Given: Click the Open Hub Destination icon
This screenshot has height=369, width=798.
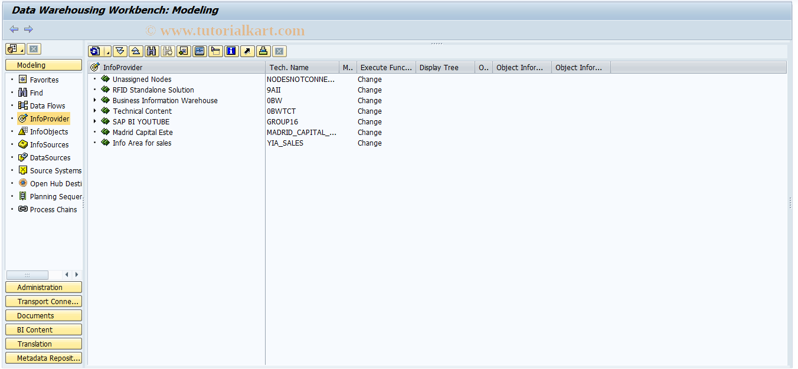Looking at the screenshot, I should [23, 183].
